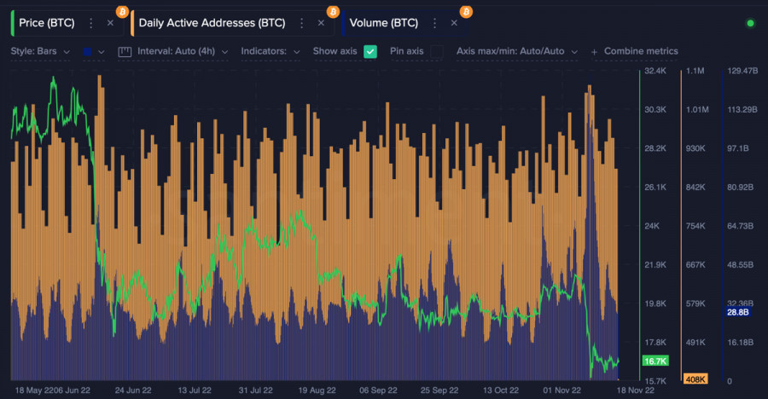The width and height of the screenshot is (768, 399).
Task: Open Axis max/min Auto/Auto dropdown
Action: click(x=516, y=52)
